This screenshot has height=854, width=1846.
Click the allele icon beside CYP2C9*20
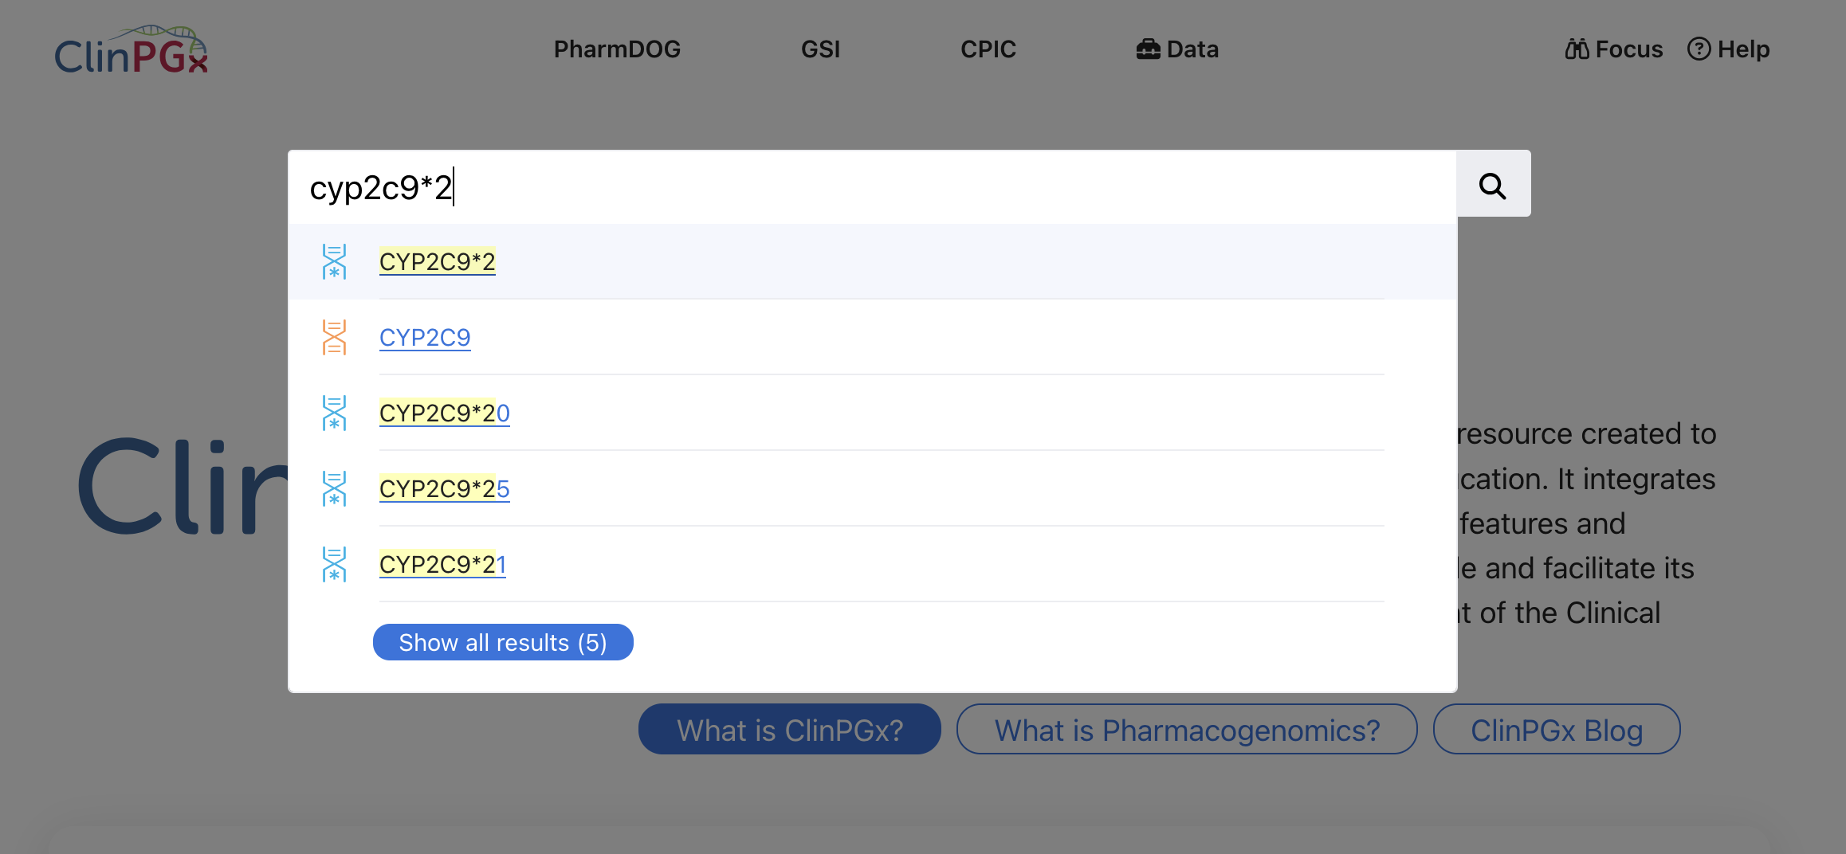tap(334, 413)
